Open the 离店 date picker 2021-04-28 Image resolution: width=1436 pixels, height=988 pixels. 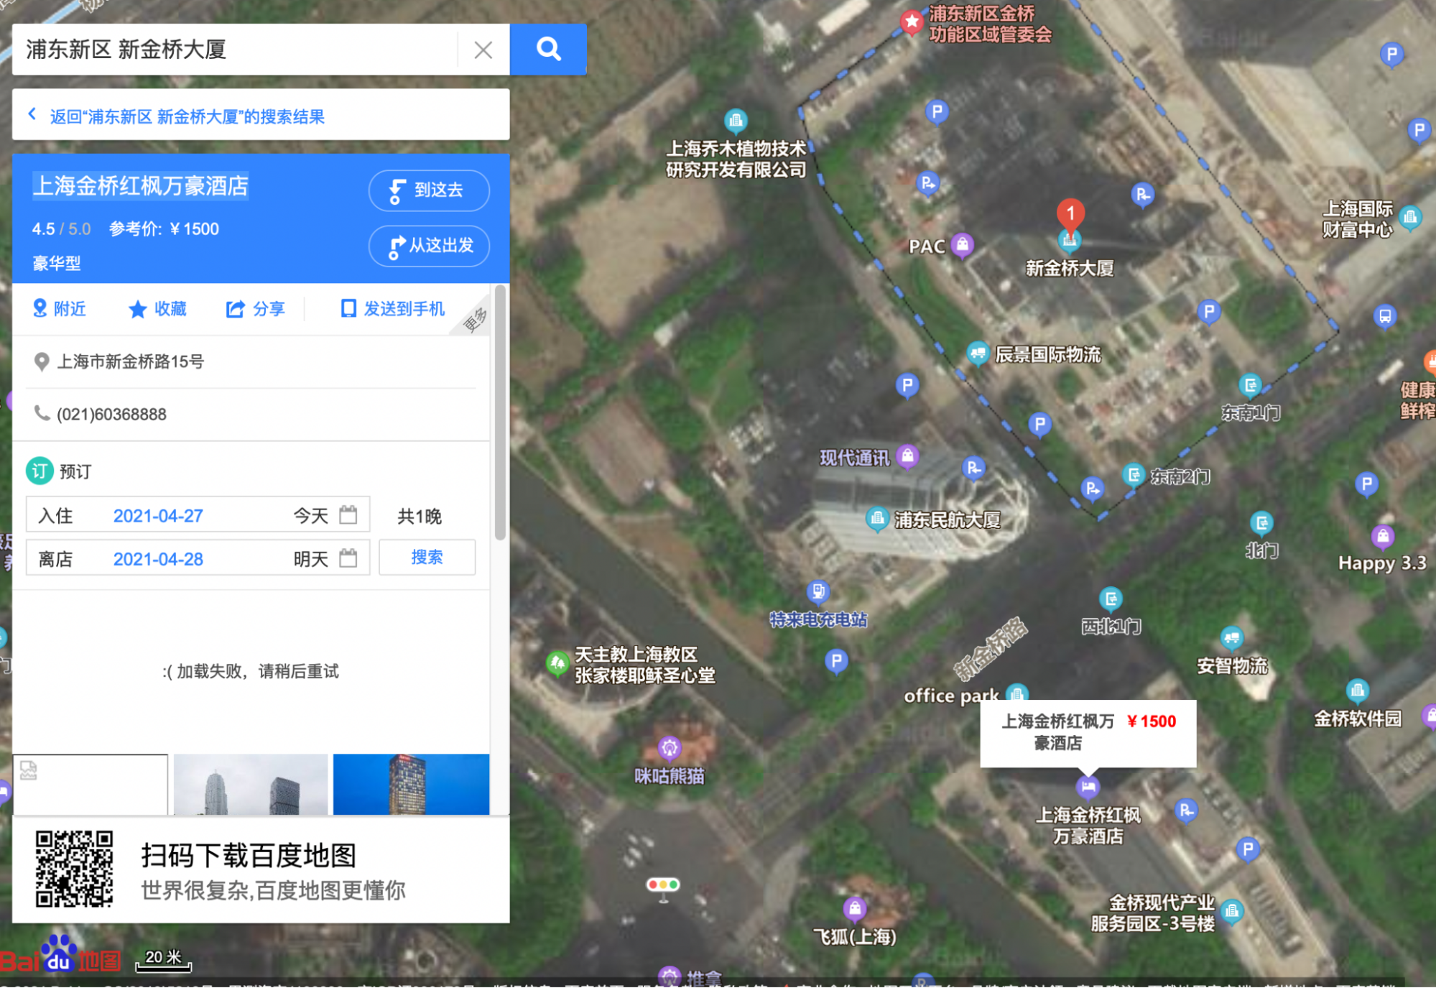pos(198,558)
